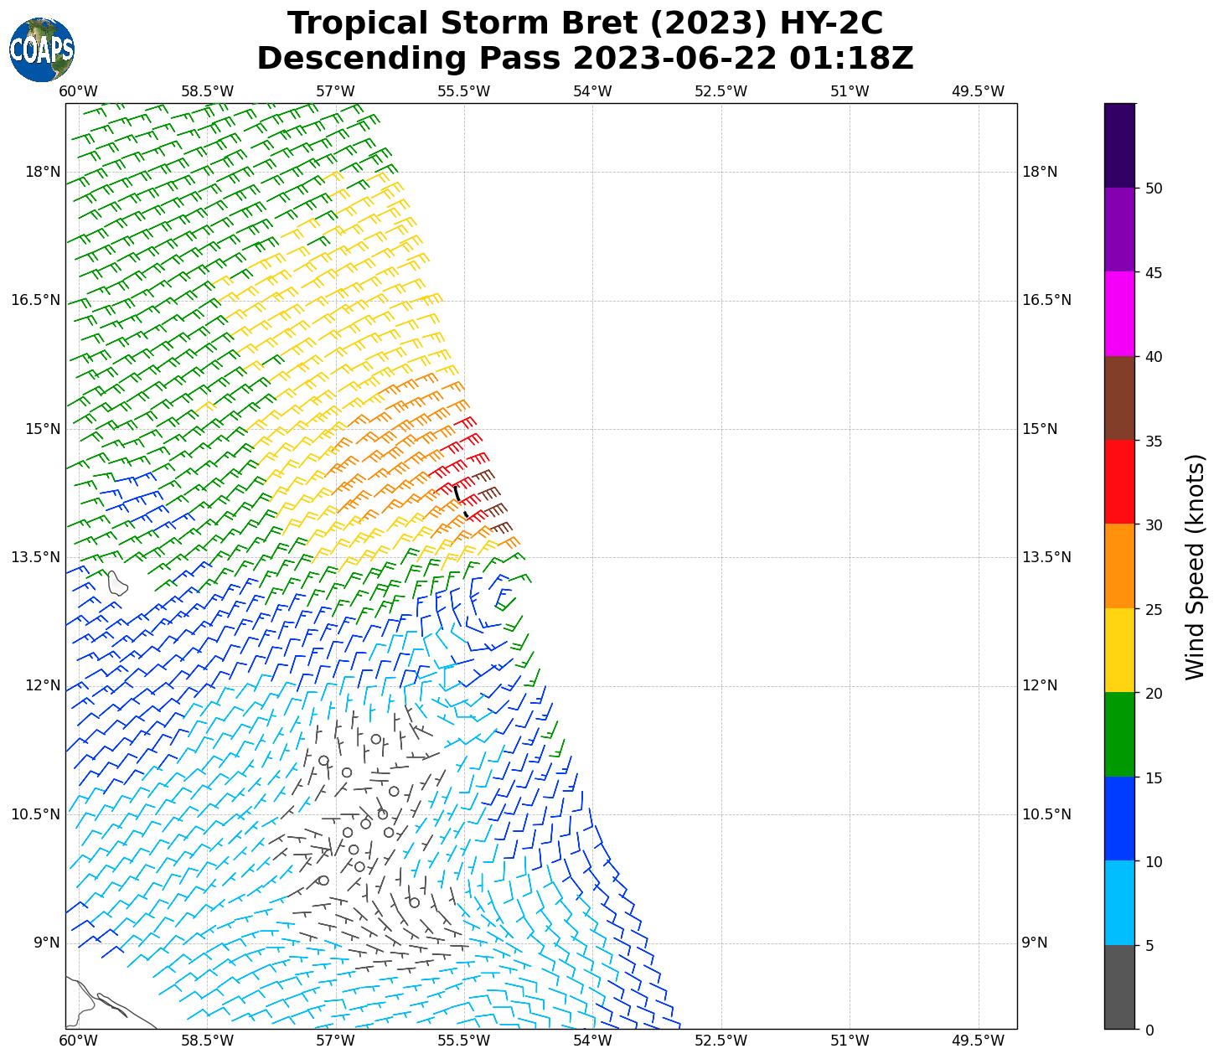Click the dark purple top colorbar segment

click(x=1119, y=145)
